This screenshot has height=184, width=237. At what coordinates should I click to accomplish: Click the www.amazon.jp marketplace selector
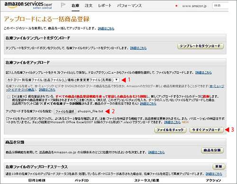tap(194, 6)
